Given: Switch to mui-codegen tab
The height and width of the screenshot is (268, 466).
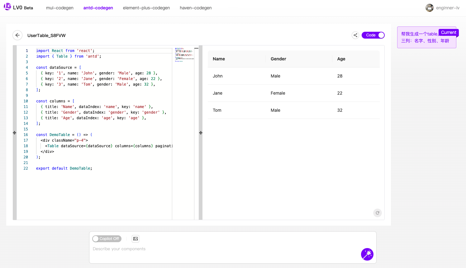Looking at the screenshot, I should pos(60,8).
